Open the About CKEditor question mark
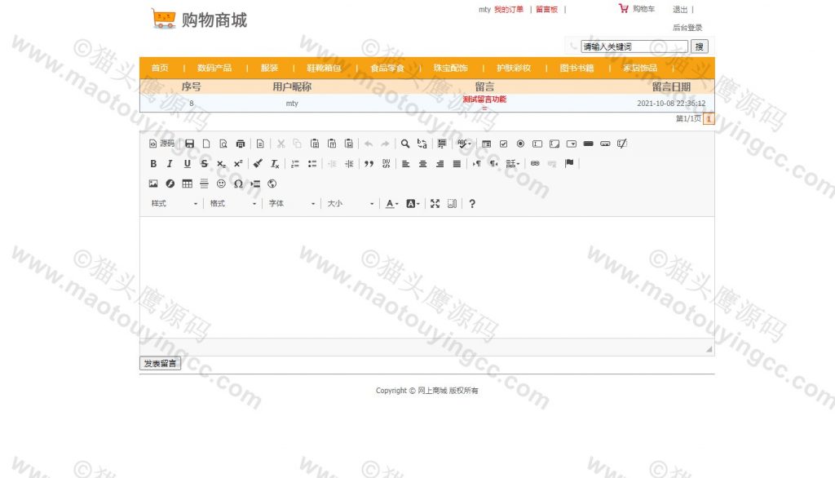Screen dimensions: 835x478 tap(472, 204)
